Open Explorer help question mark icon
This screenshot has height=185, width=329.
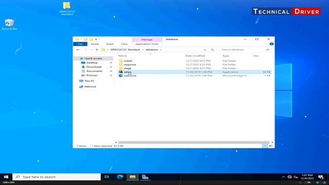[x=271, y=44]
